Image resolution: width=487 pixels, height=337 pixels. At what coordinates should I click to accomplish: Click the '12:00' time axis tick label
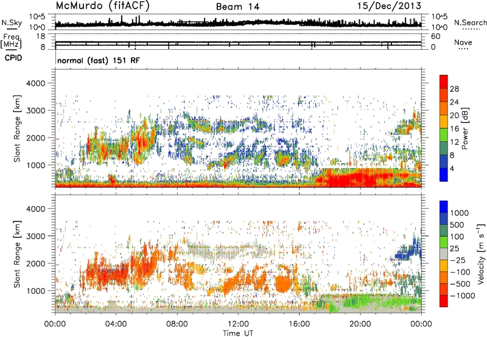pyautogui.click(x=238, y=324)
